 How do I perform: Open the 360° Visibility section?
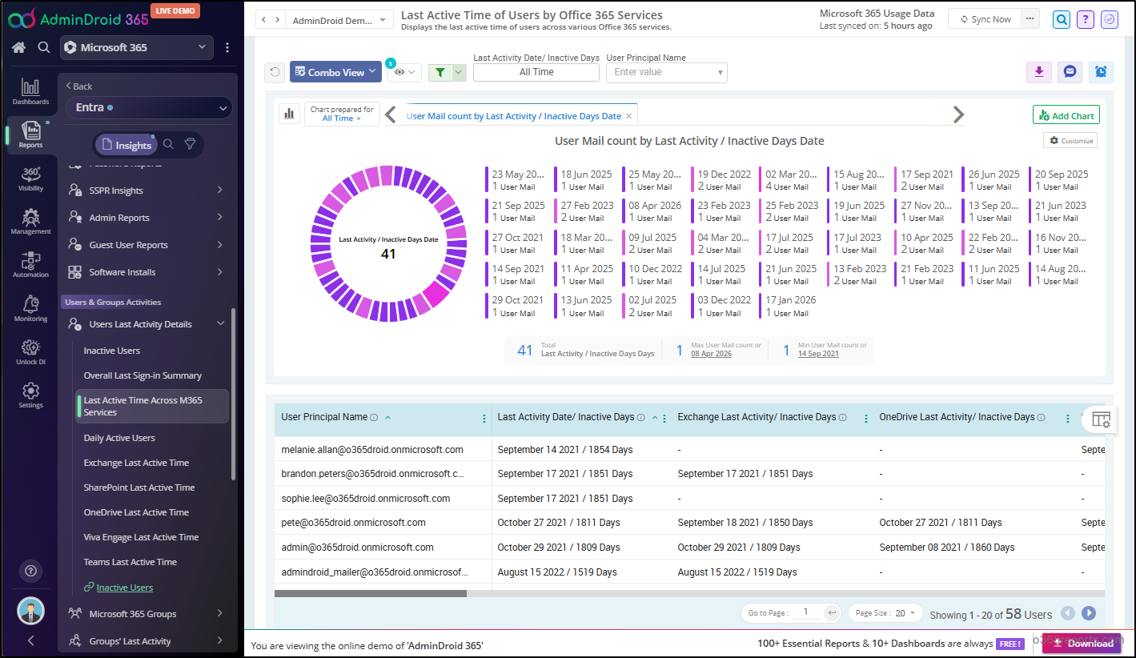30,179
